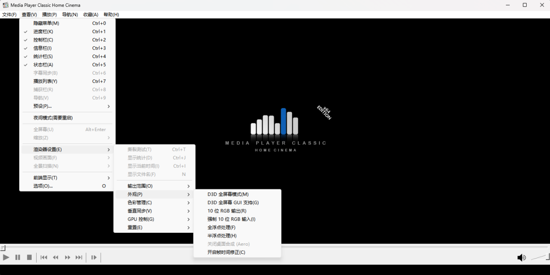
Task: Click the Stop button
Action: point(29,258)
